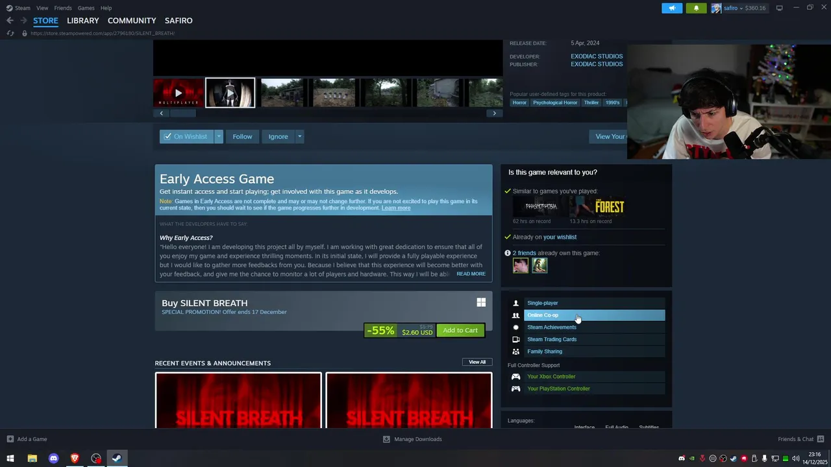The image size is (831, 467).
Task: Switch to the COMMUNITY tab
Action: coord(132,20)
